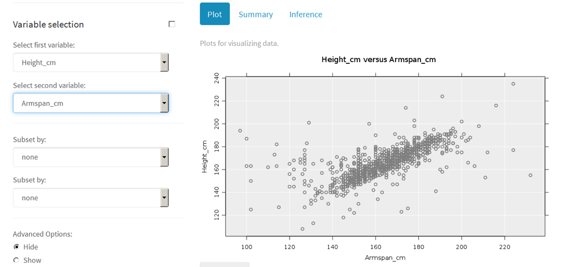Image resolution: width=565 pixels, height=267 pixels.
Task: Click the Advanced Options label
Action: tap(42, 234)
